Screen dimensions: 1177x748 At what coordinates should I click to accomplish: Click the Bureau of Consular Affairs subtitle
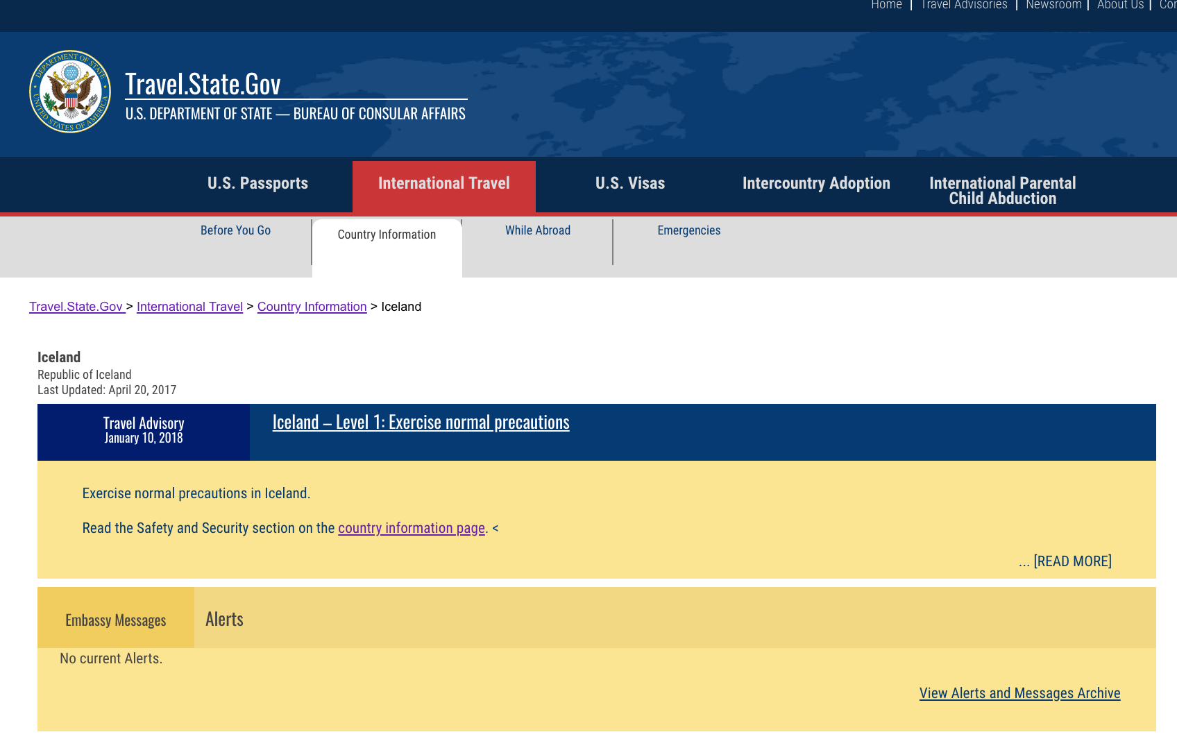point(296,114)
